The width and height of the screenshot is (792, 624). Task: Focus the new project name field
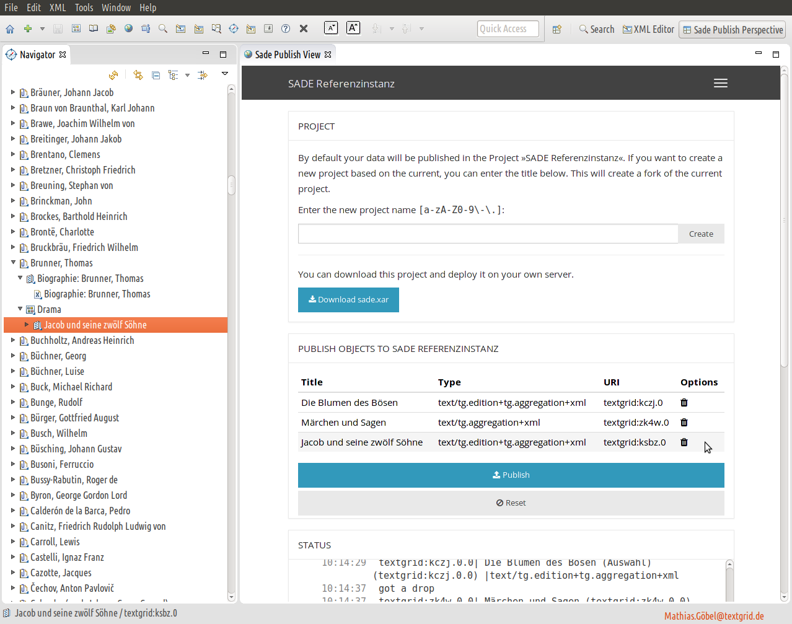(488, 234)
